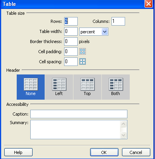Click into the Rows field
Image resolution: width=155 pixels, height=159 pixels.
[x=71, y=21]
